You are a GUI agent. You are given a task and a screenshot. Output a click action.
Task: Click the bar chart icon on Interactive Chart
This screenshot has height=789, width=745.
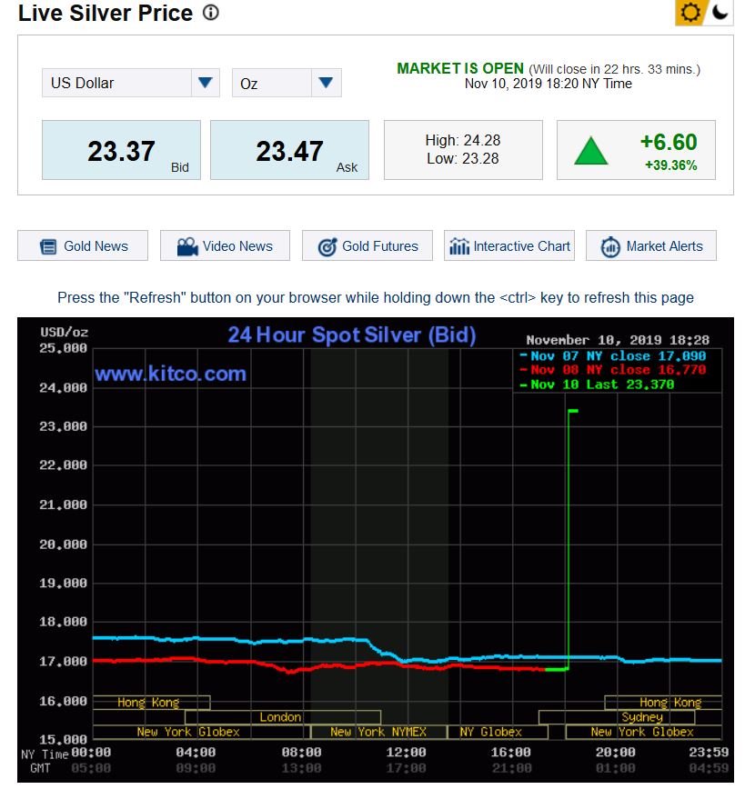(x=459, y=246)
